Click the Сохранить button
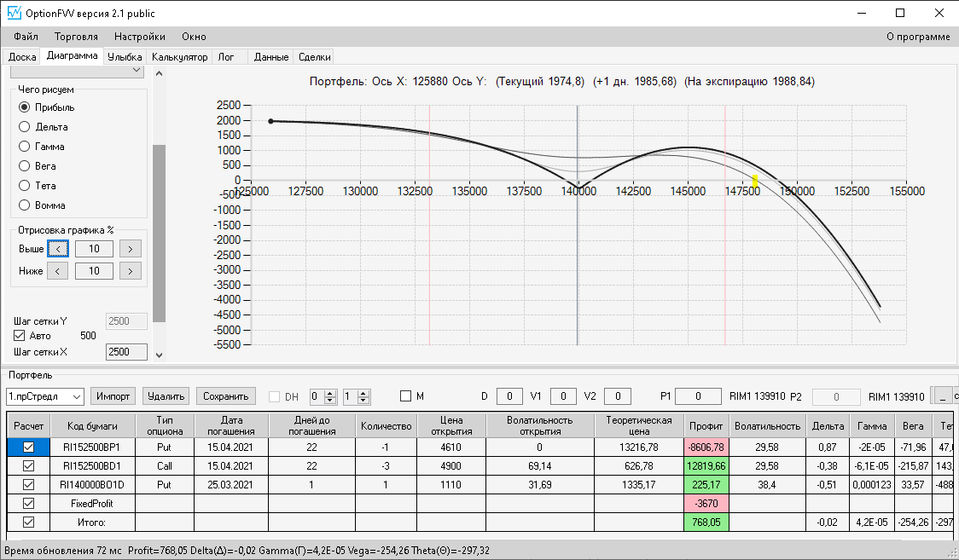This screenshot has height=560, width=959. [226, 396]
